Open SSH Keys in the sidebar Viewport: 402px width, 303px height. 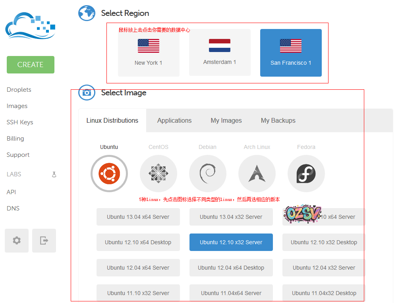[x=19, y=122]
